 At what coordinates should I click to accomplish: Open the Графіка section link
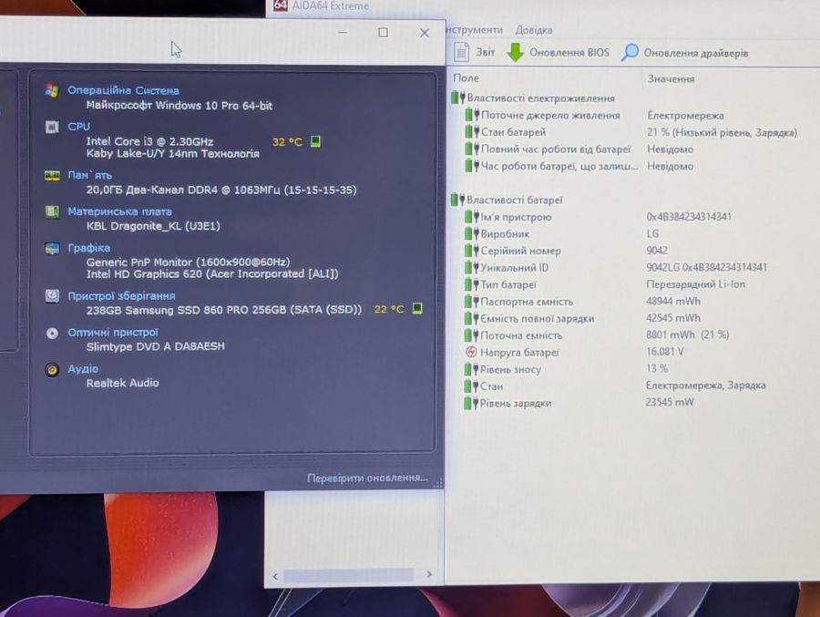[x=89, y=248]
